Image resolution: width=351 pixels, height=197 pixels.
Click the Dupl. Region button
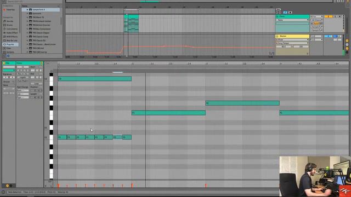click(x=23, y=80)
